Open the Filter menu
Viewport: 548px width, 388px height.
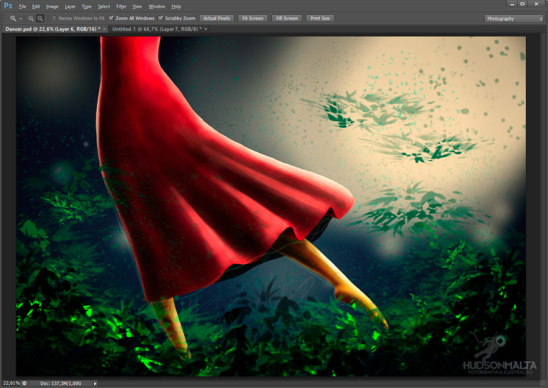[x=121, y=6]
